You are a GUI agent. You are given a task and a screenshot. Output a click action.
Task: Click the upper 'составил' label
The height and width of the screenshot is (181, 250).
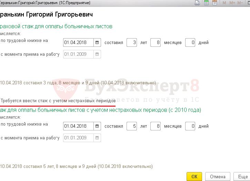coord(114,43)
